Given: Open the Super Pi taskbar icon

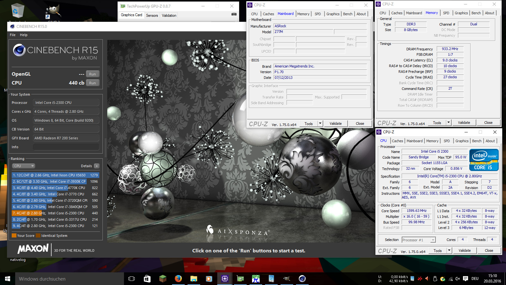Looking at the screenshot, I should 256,279.
